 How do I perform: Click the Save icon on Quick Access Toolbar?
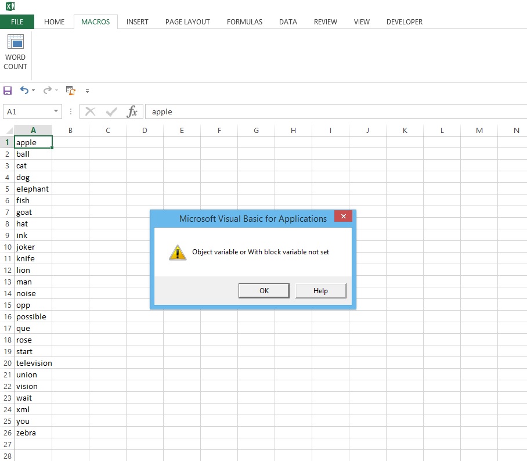pos(8,91)
